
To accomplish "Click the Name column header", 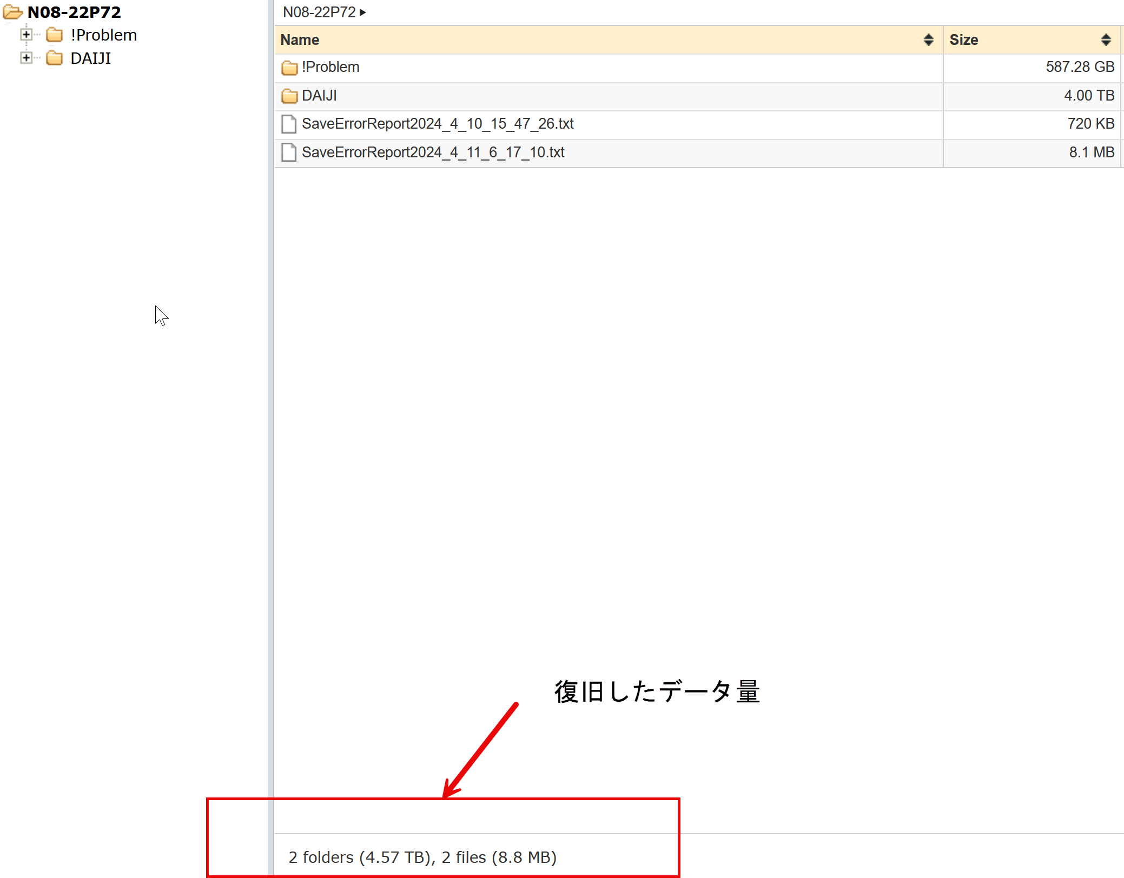I will tap(300, 40).
